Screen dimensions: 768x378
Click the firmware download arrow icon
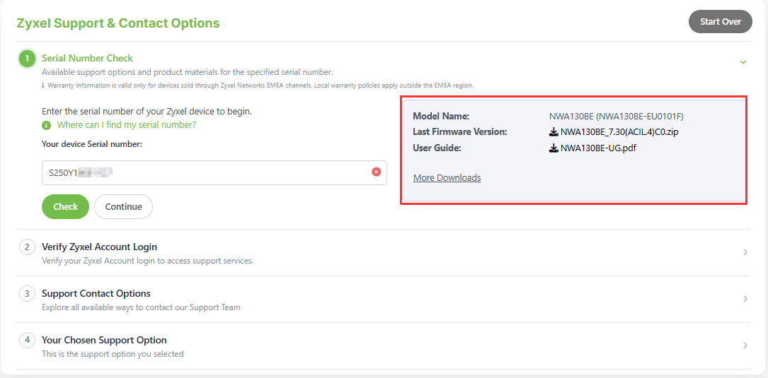click(554, 131)
